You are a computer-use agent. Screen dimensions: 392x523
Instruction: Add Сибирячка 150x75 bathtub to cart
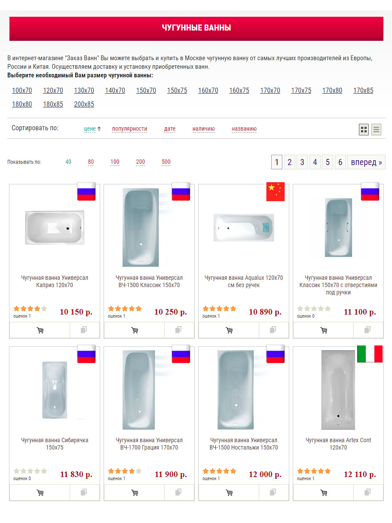click(x=40, y=492)
